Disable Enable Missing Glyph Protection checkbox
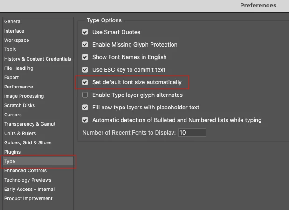289x210 pixels. 85,45
